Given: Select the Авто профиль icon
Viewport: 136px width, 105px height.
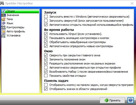Looking at the screenshot, I should point(4,32).
